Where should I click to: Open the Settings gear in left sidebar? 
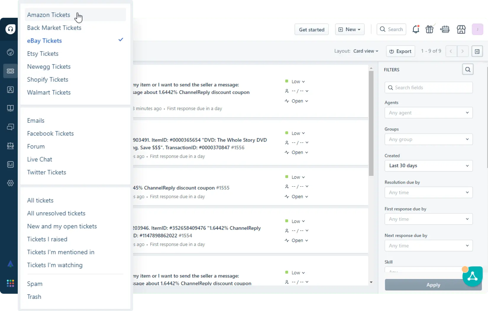[x=10, y=183]
